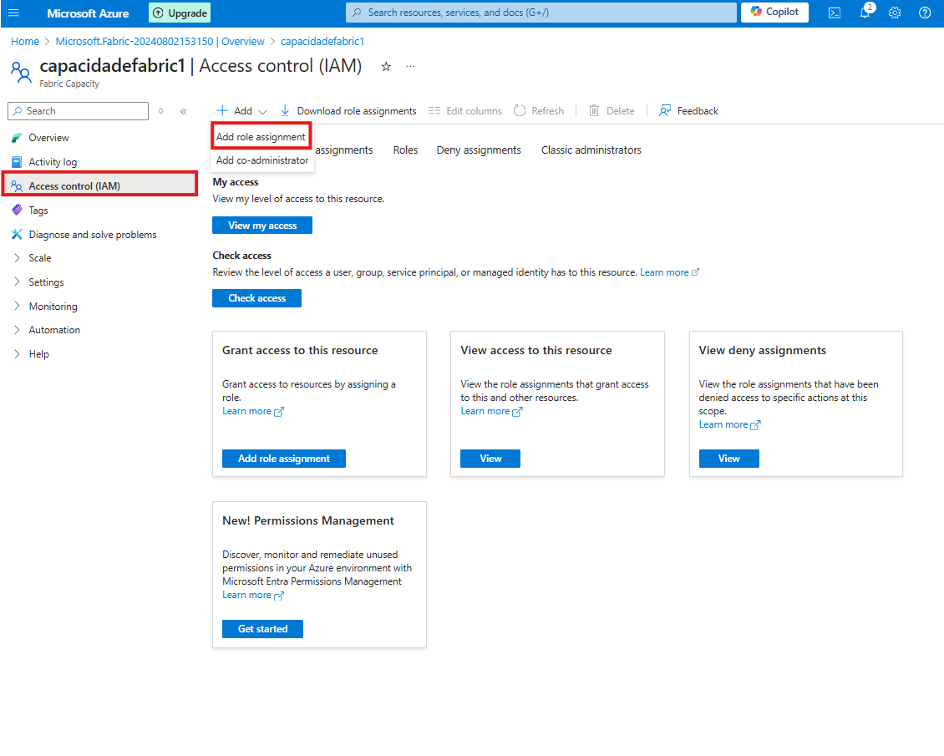This screenshot has height=756, width=944.
Task: Click the top search resources field
Action: click(541, 13)
